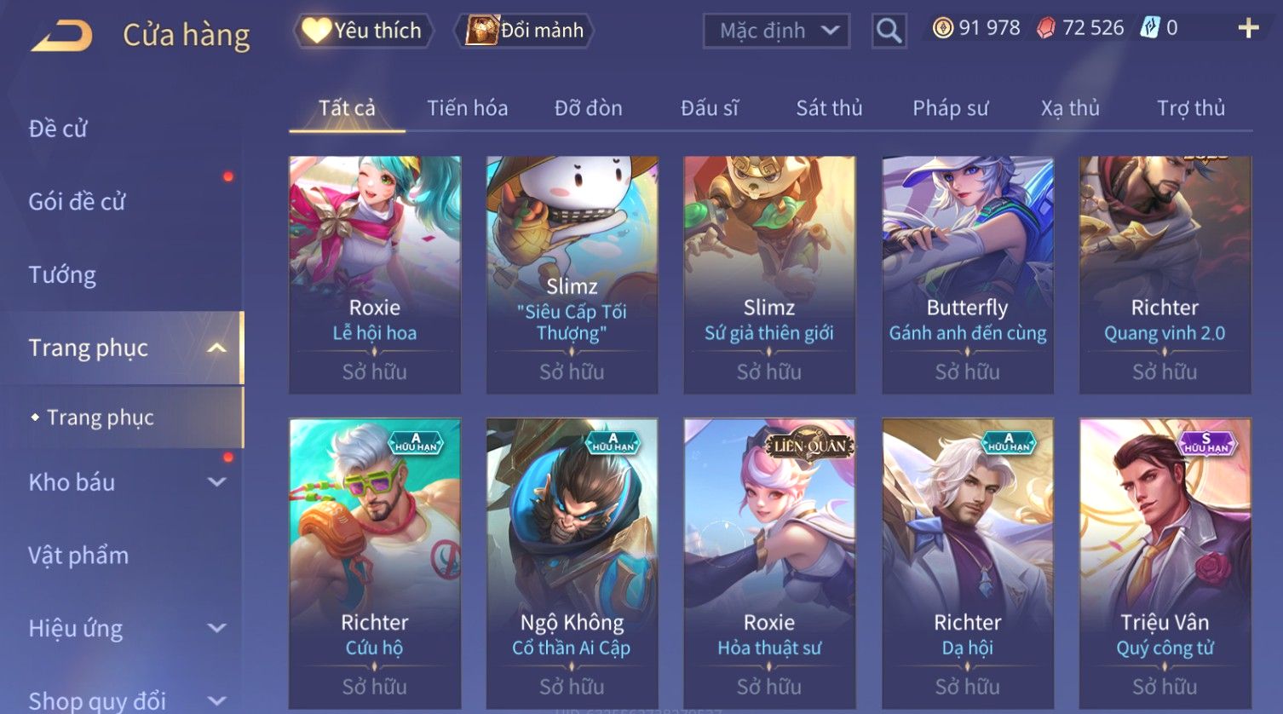Image resolution: width=1283 pixels, height=714 pixels.
Task: Click the blue voucher ticket icon
Action: 1150,28
